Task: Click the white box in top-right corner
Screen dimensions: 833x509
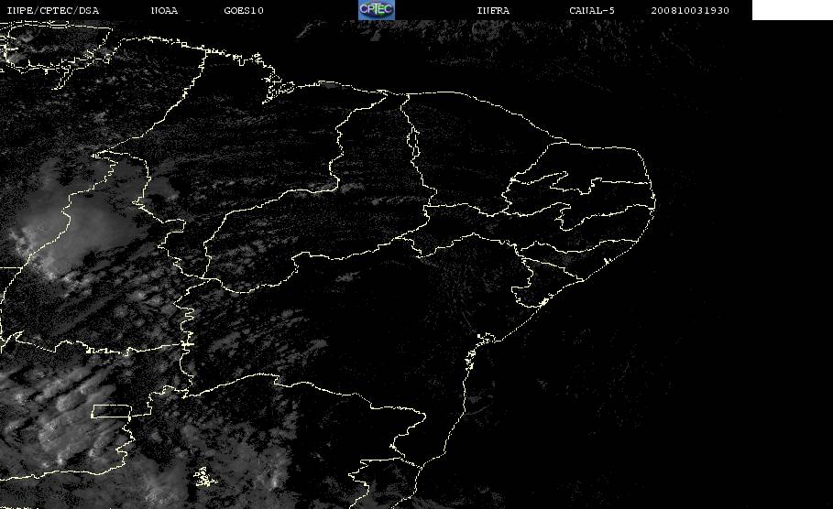Action: [x=792, y=10]
